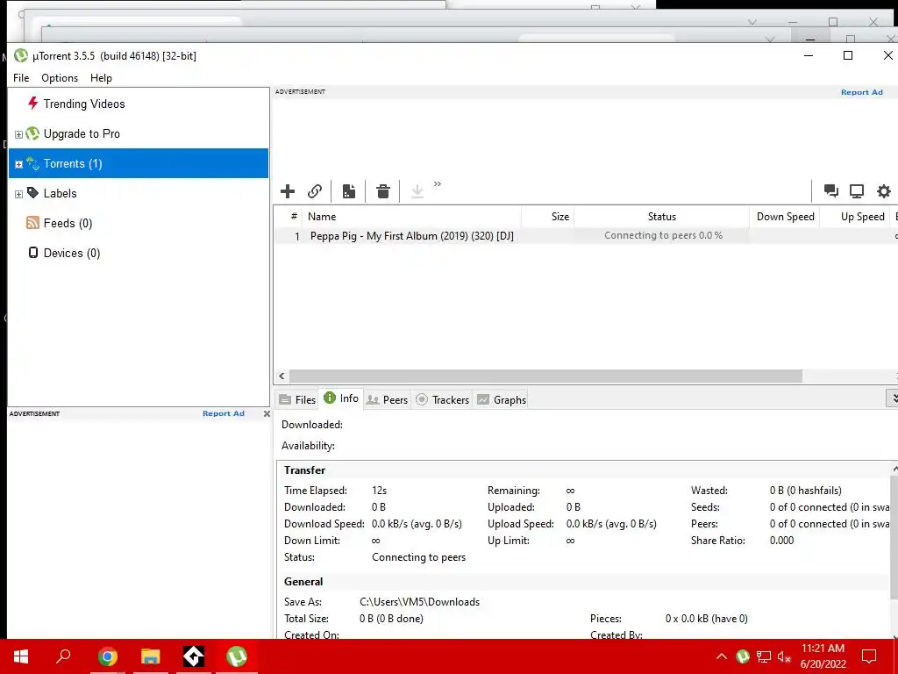Screen dimensions: 898x674
Task: Open the Options menu
Action: coord(60,78)
